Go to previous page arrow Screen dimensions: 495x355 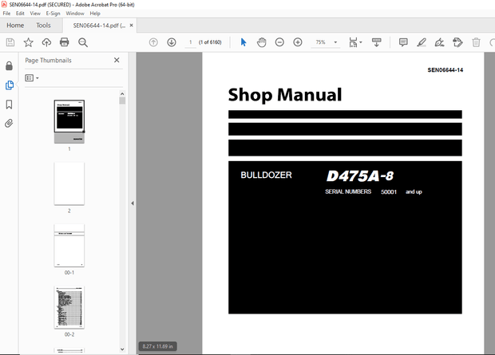(153, 42)
